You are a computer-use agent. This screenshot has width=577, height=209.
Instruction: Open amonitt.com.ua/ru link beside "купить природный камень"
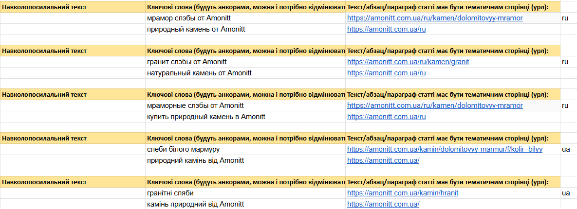pyautogui.click(x=387, y=117)
